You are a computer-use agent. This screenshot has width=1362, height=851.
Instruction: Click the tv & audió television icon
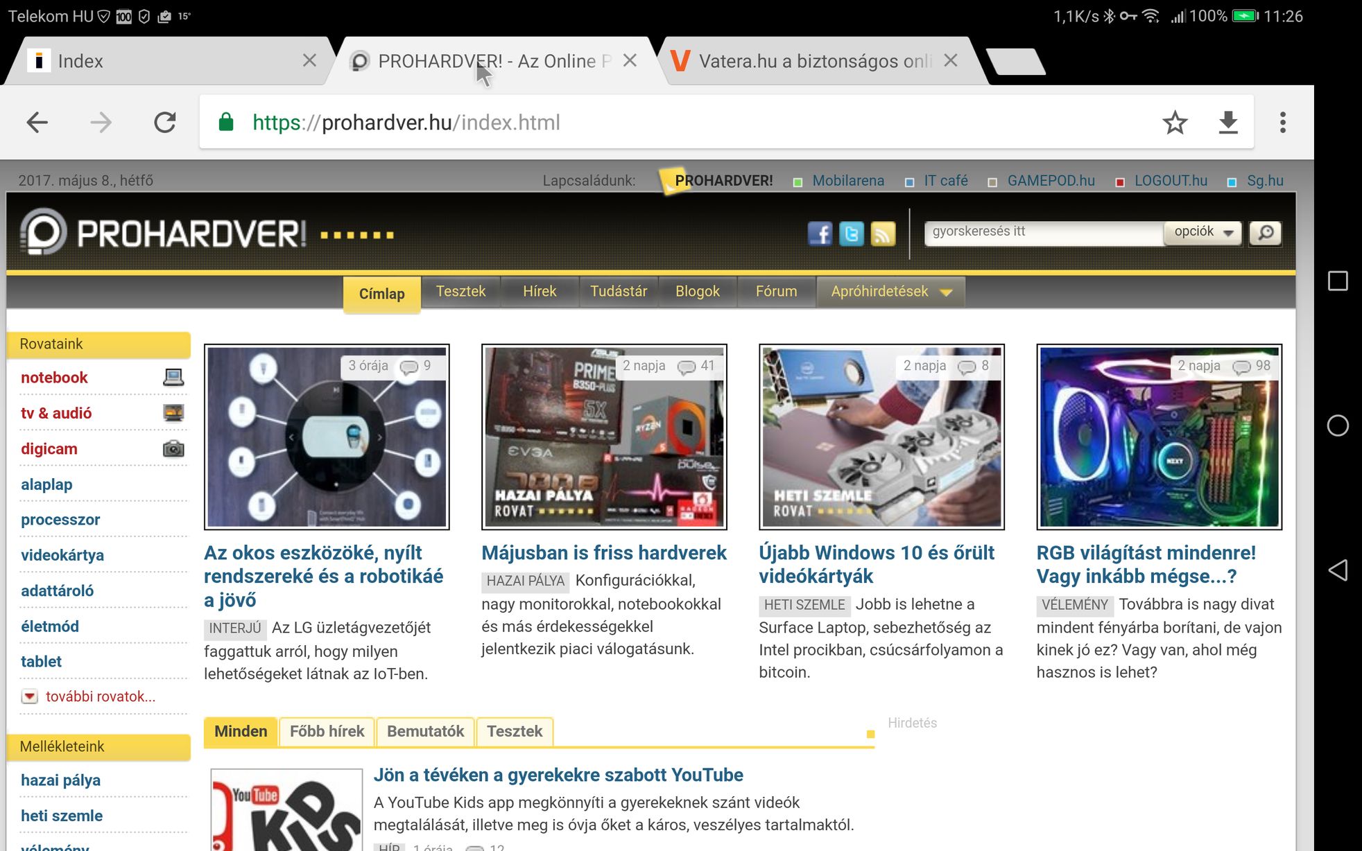pos(173,413)
